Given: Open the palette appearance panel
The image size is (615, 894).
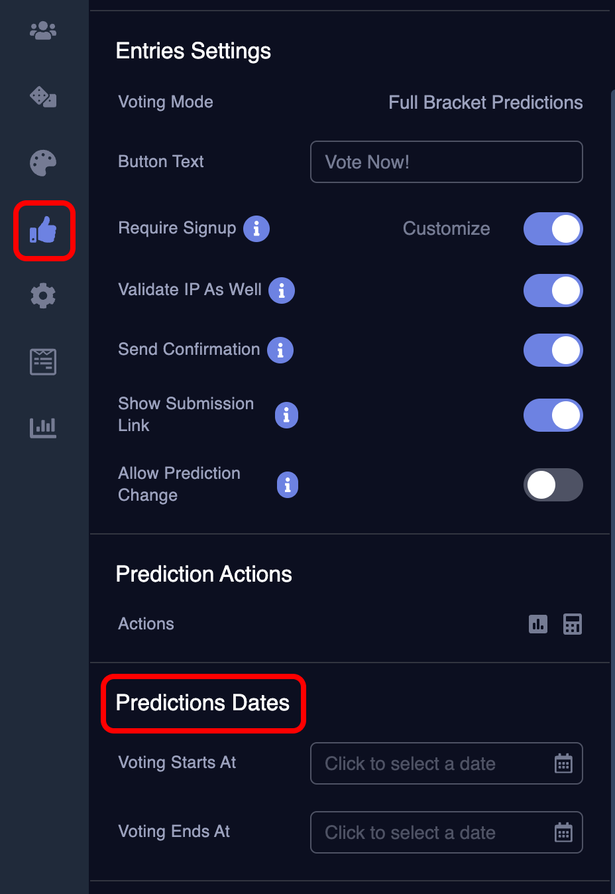Looking at the screenshot, I should (x=42, y=163).
